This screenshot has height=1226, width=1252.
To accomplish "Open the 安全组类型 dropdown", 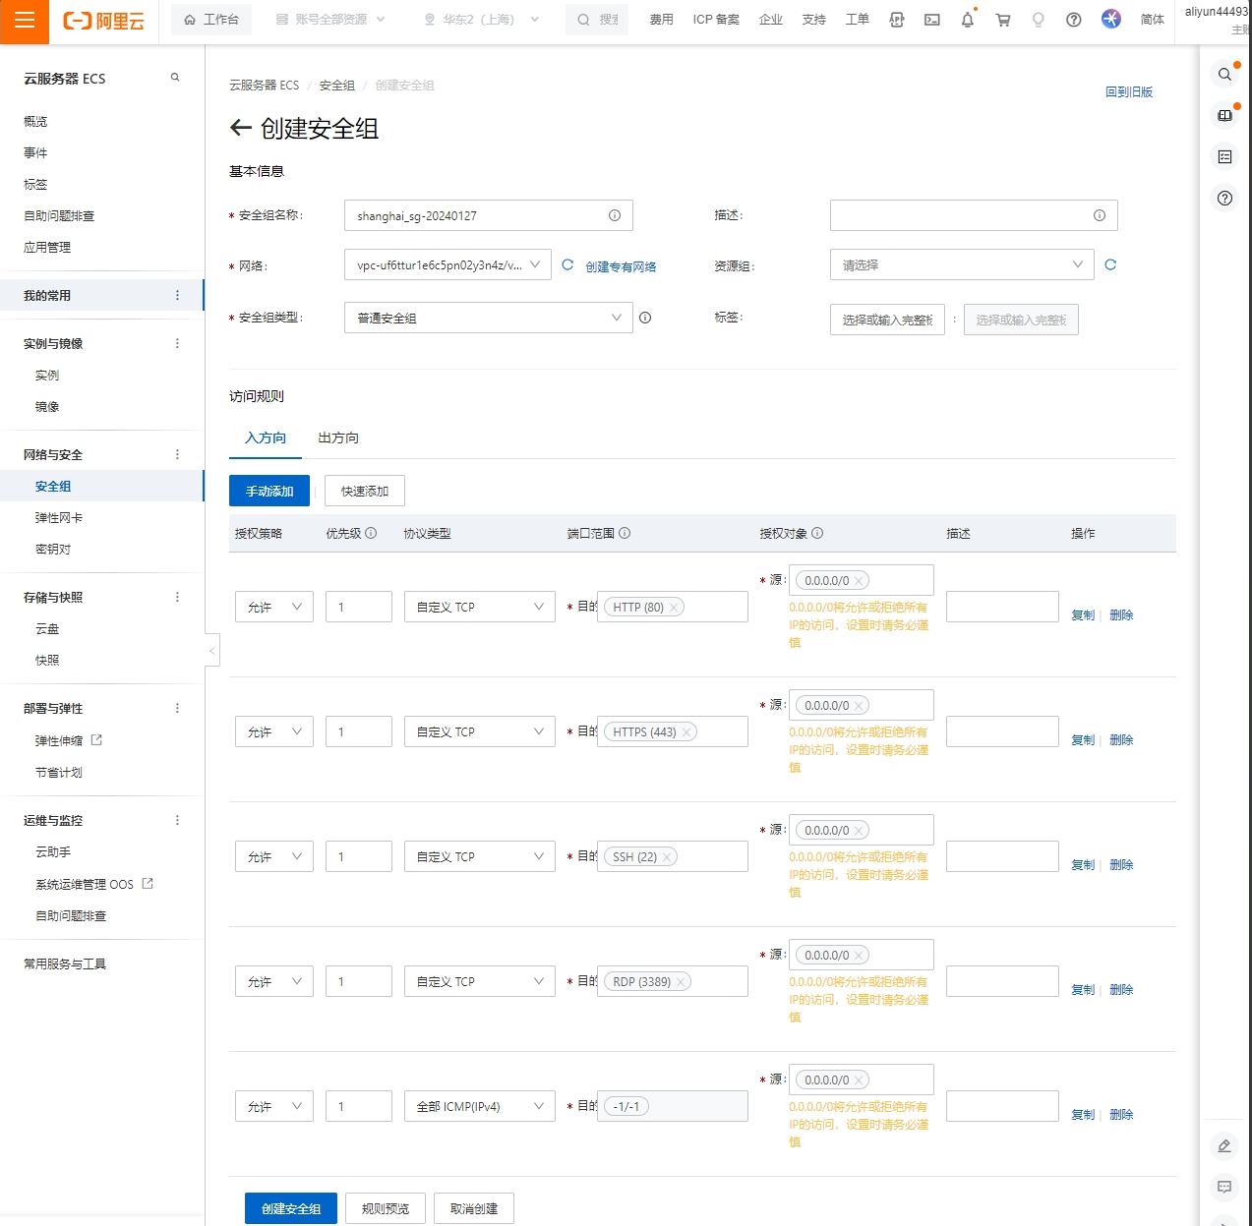I will [x=488, y=318].
